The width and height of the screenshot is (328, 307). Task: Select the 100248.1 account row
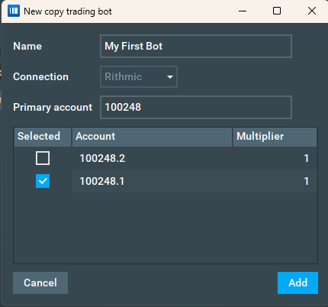click(166, 181)
